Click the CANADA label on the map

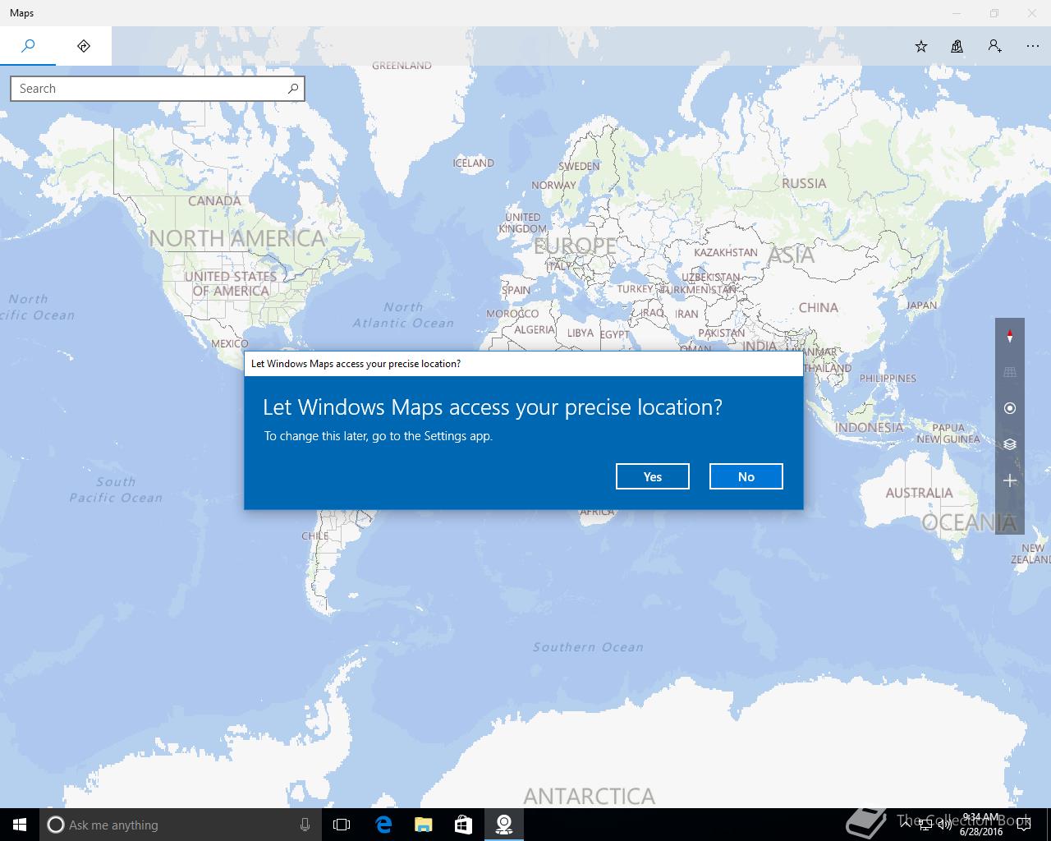(x=214, y=200)
